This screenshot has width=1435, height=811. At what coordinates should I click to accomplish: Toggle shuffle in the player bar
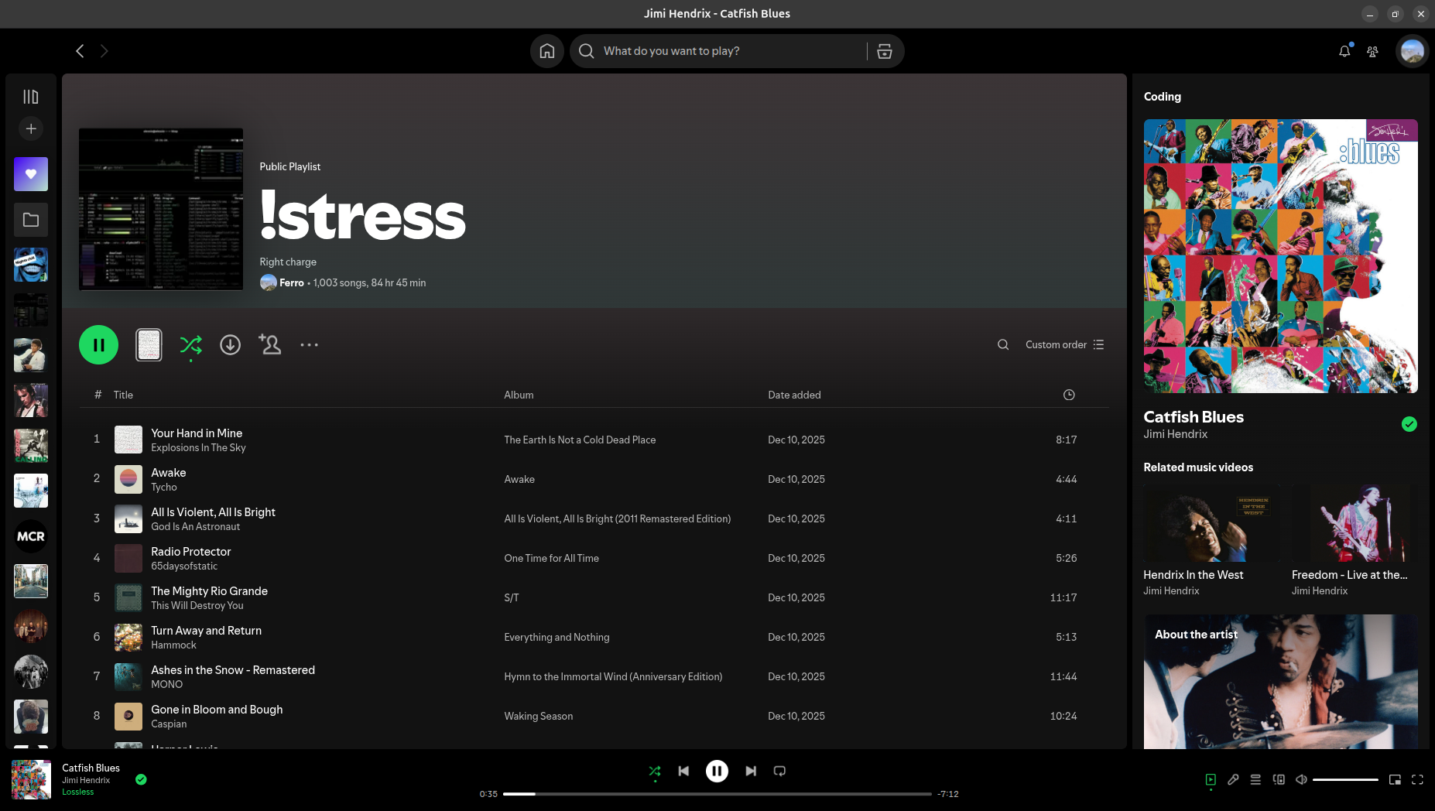[x=655, y=771]
